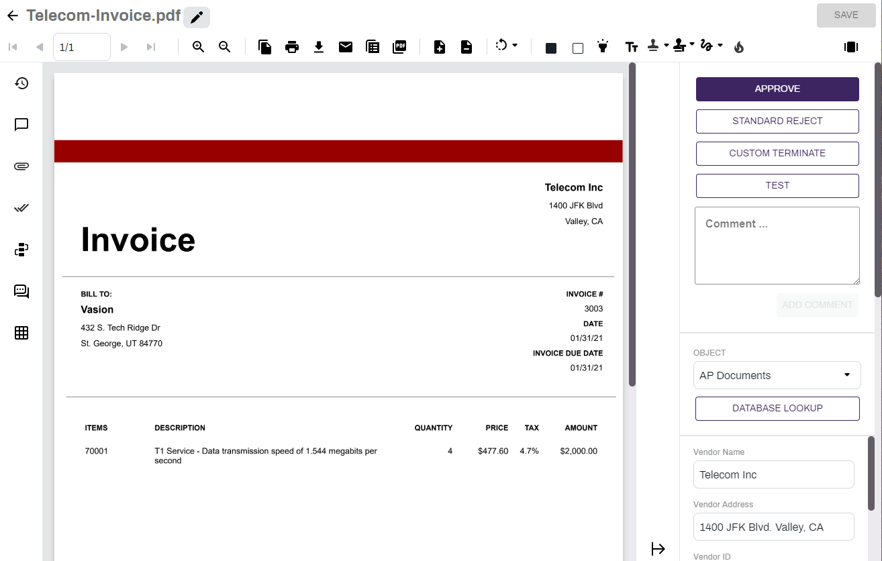Export the document as PDF
882x561 pixels.
399,47
